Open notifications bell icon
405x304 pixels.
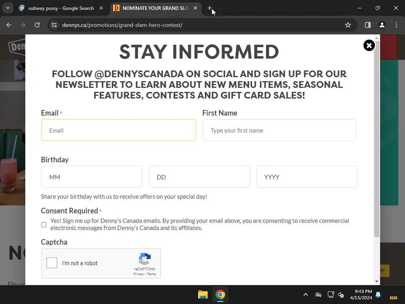point(378,294)
